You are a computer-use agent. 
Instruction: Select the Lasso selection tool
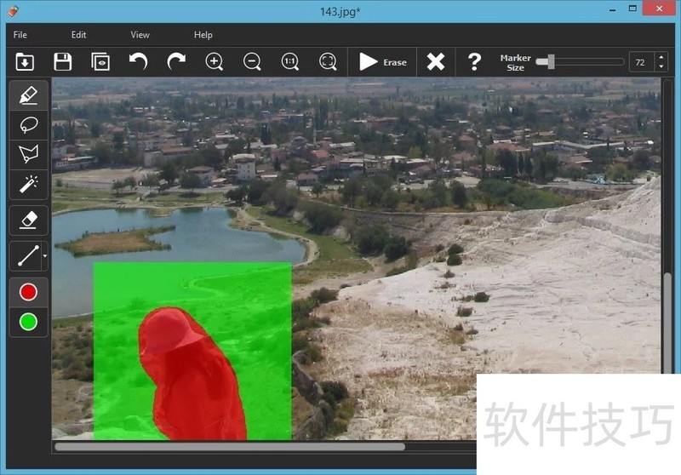click(x=28, y=125)
